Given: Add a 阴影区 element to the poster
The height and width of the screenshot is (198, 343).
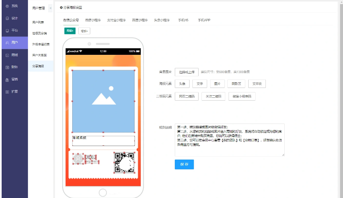Looking at the screenshot, I should click(236, 84).
